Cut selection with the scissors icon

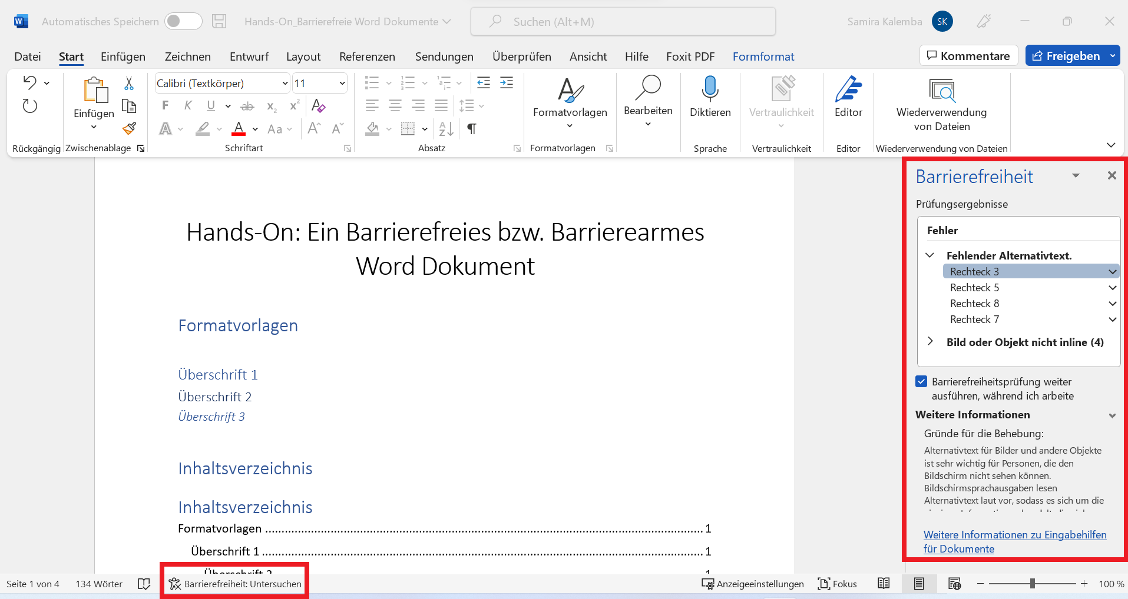pos(129,83)
